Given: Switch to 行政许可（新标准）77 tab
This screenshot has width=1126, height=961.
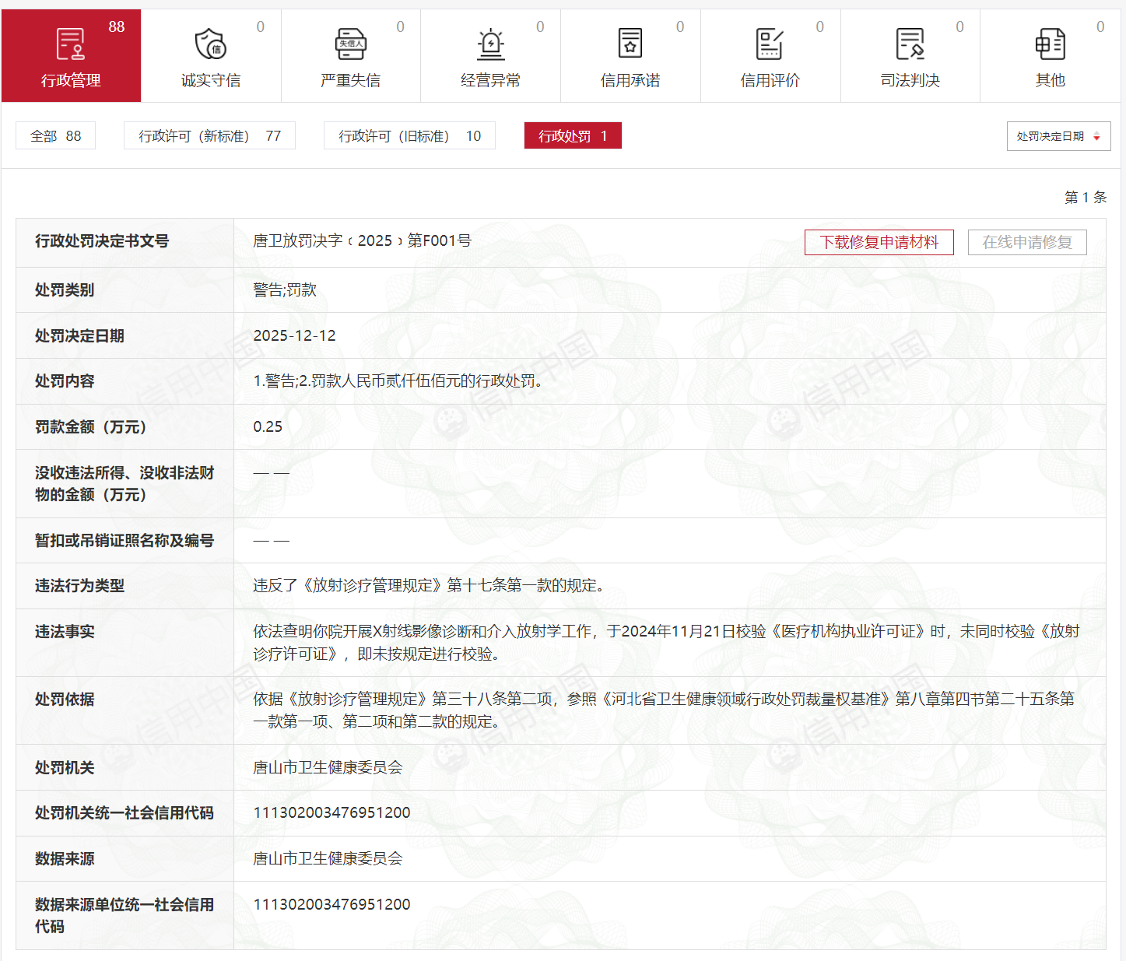Looking at the screenshot, I should [209, 136].
